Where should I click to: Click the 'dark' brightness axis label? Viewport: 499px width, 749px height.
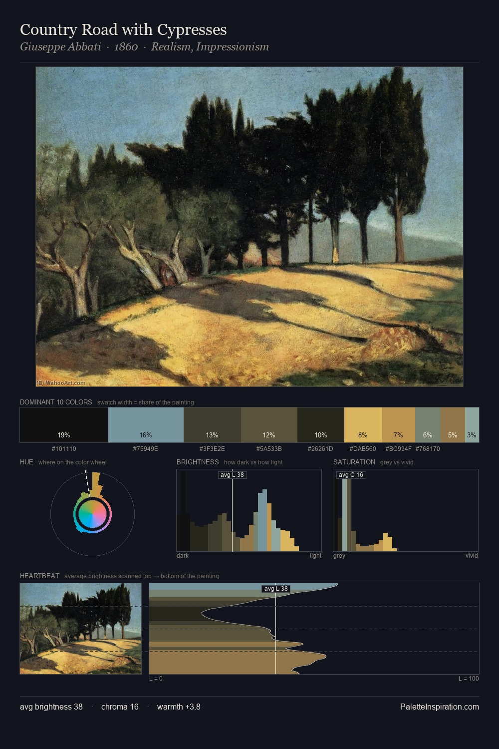tap(183, 556)
